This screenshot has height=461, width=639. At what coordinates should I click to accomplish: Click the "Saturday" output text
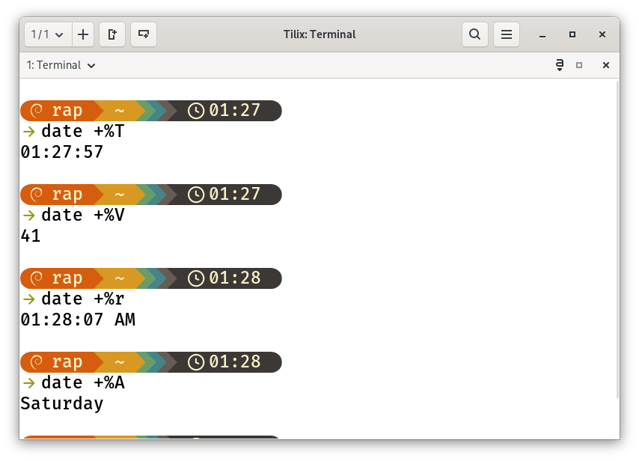pos(62,404)
